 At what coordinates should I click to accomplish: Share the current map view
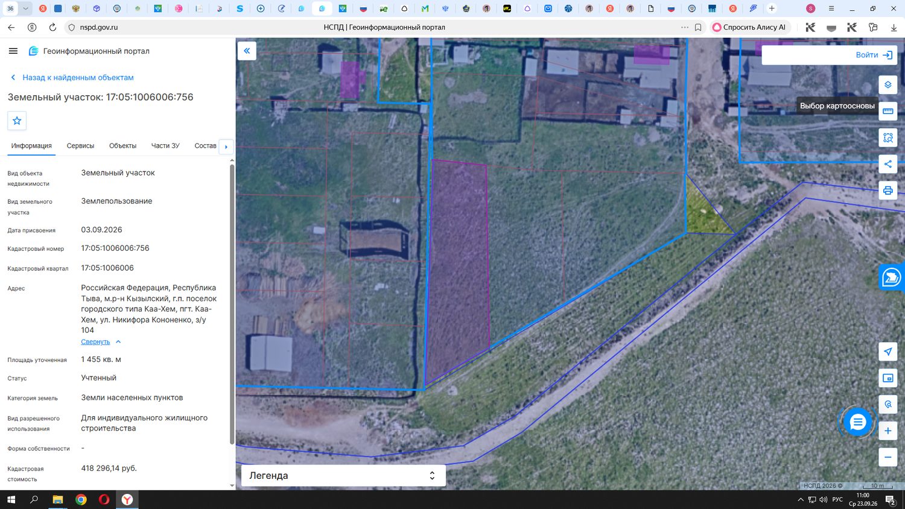(888, 164)
